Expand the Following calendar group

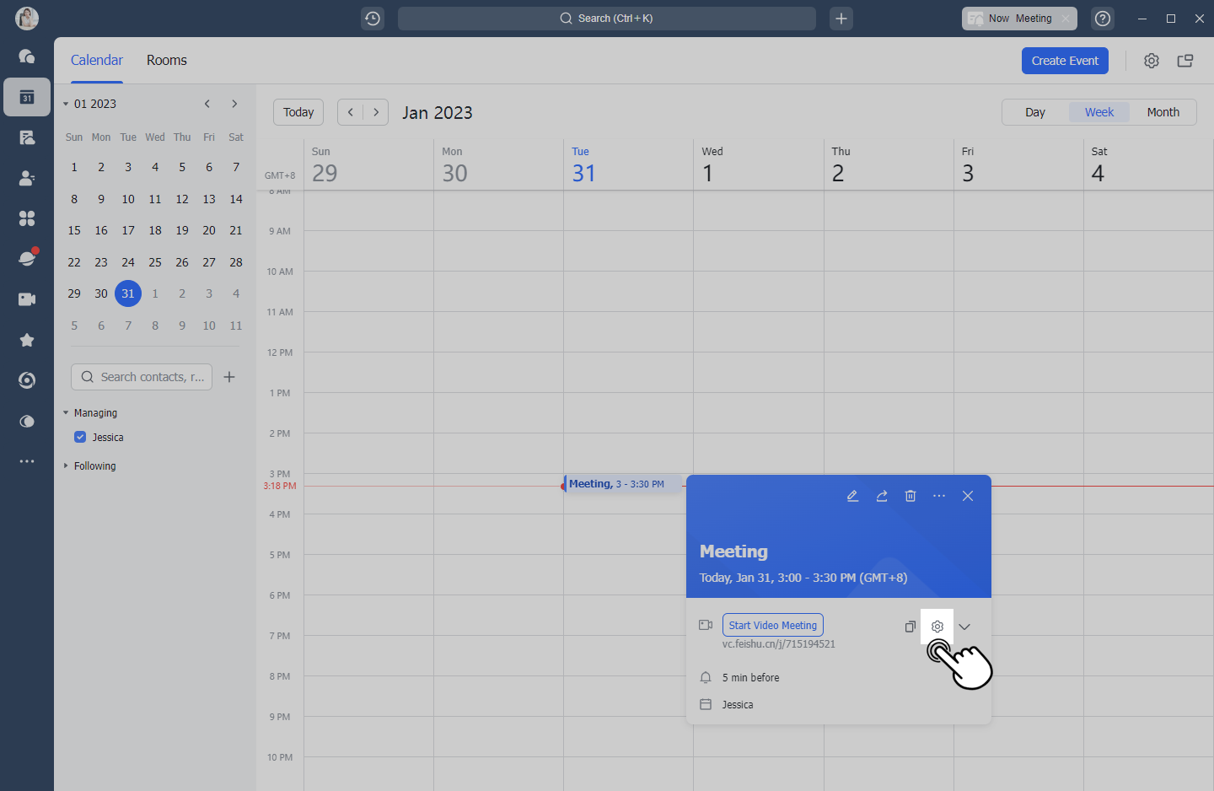point(66,465)
